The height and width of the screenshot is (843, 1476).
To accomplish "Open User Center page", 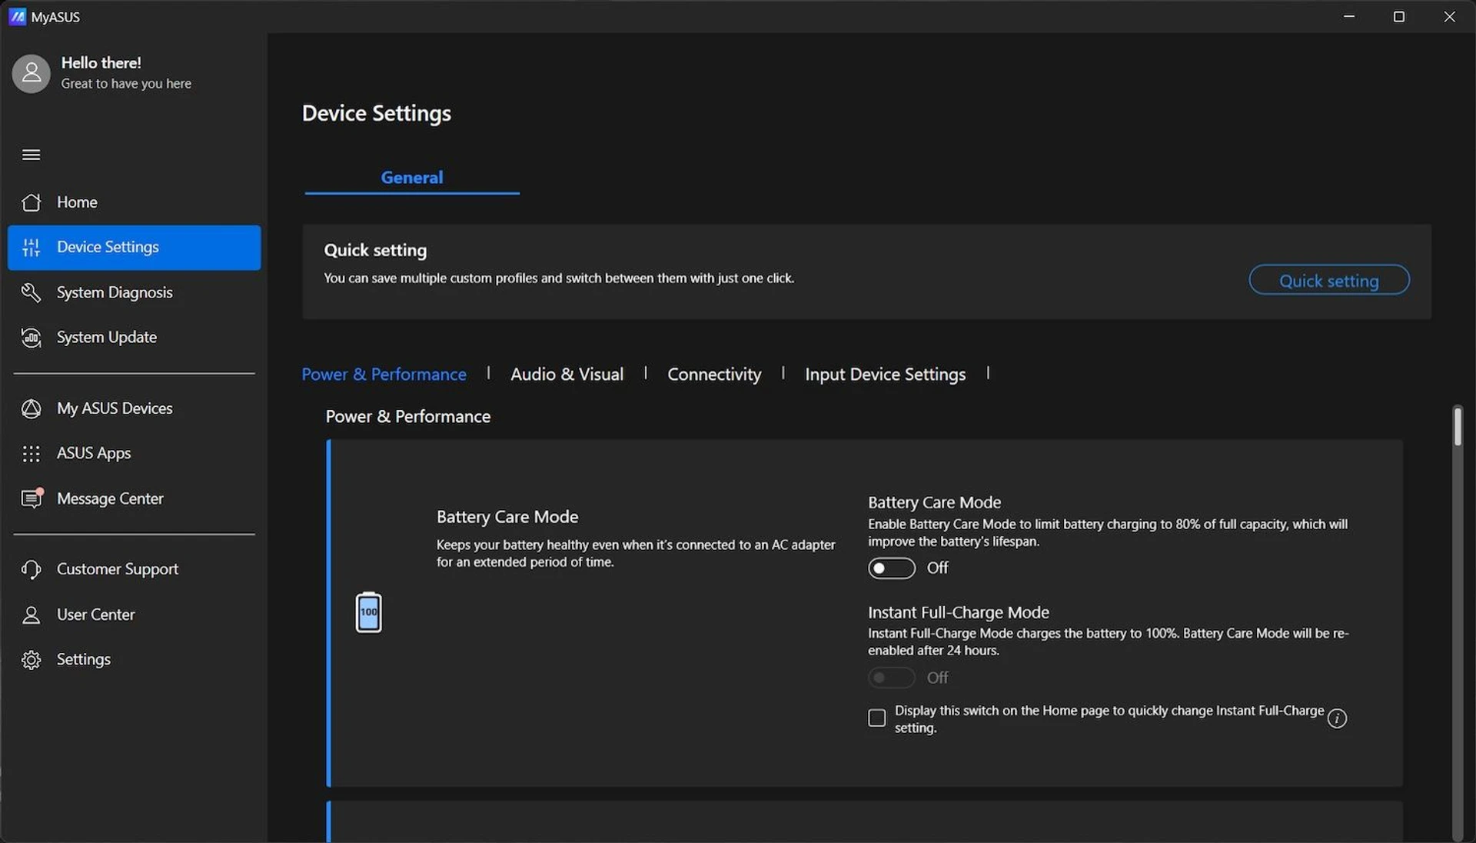I will (134, 615).
